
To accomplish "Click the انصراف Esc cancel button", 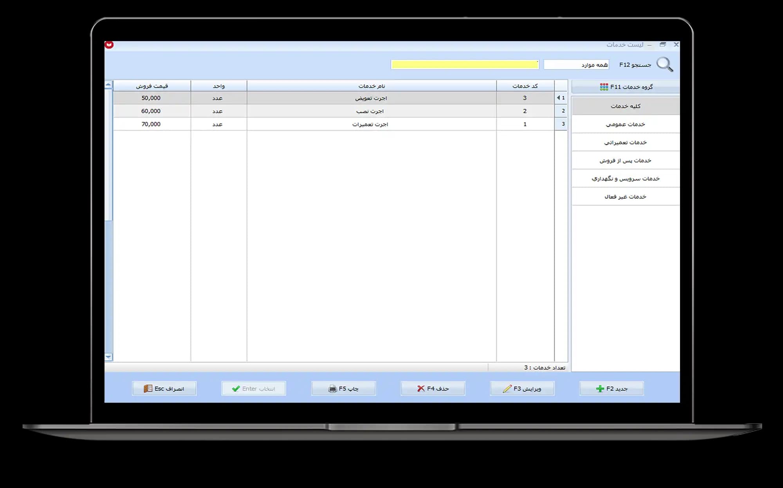I will click(x=164, y=389).
